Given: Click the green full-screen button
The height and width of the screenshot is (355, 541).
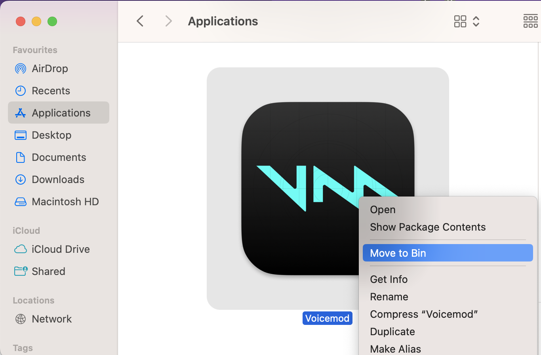Looking at the screenshot, I should pos(52,21).
